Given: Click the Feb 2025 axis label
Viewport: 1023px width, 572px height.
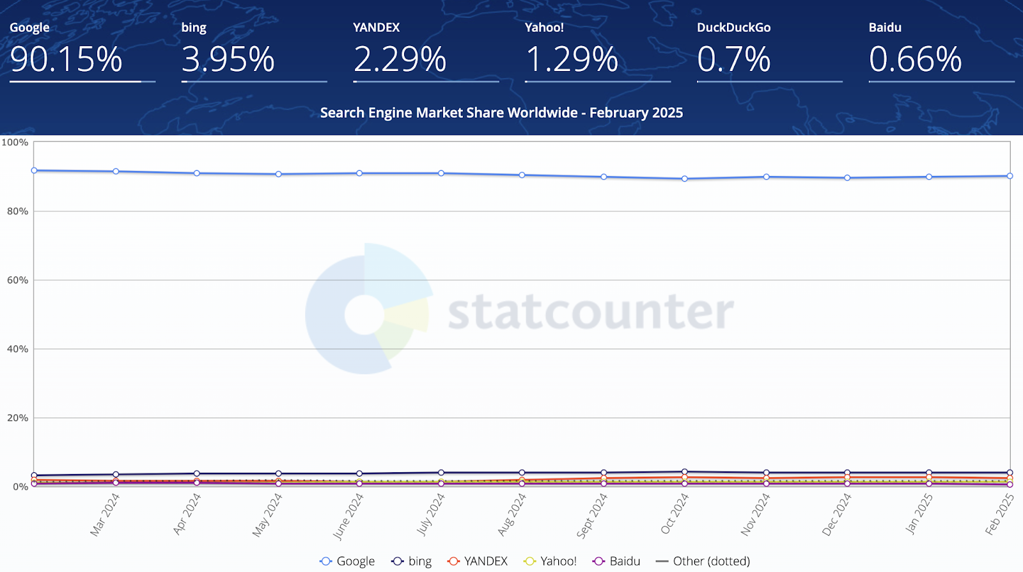Looking at the screenshot, I should pos(999,514).
